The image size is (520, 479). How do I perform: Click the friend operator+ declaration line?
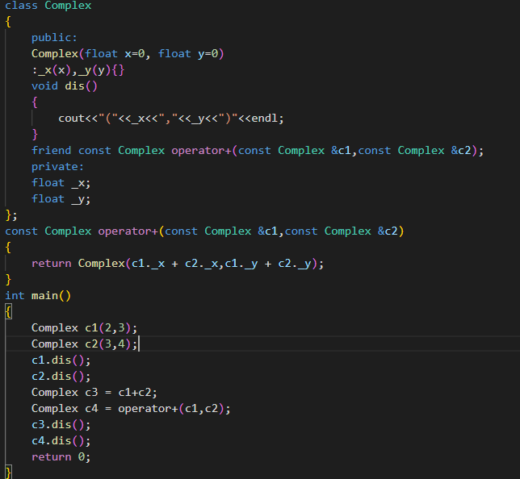pyautogui.click(x=258, y=151)
